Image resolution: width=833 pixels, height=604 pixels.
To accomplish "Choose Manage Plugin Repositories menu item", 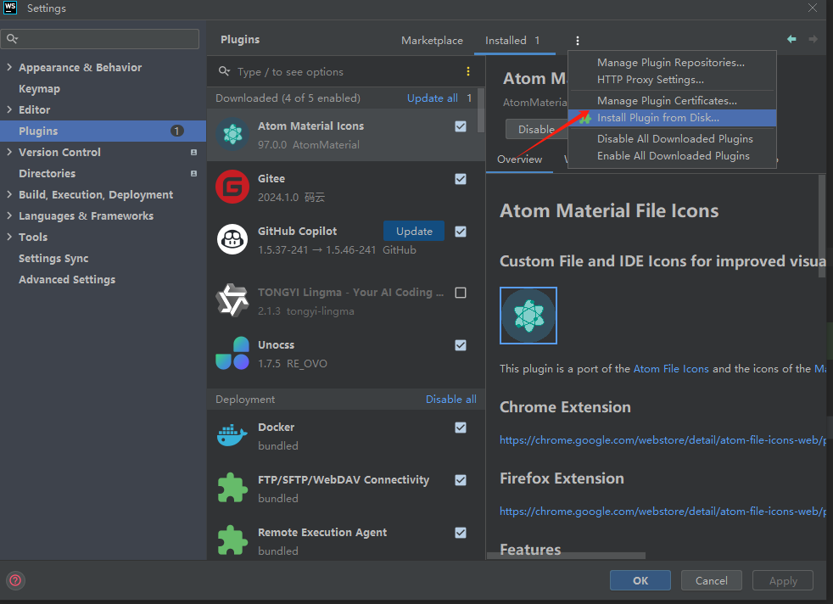I will (672, 63).
